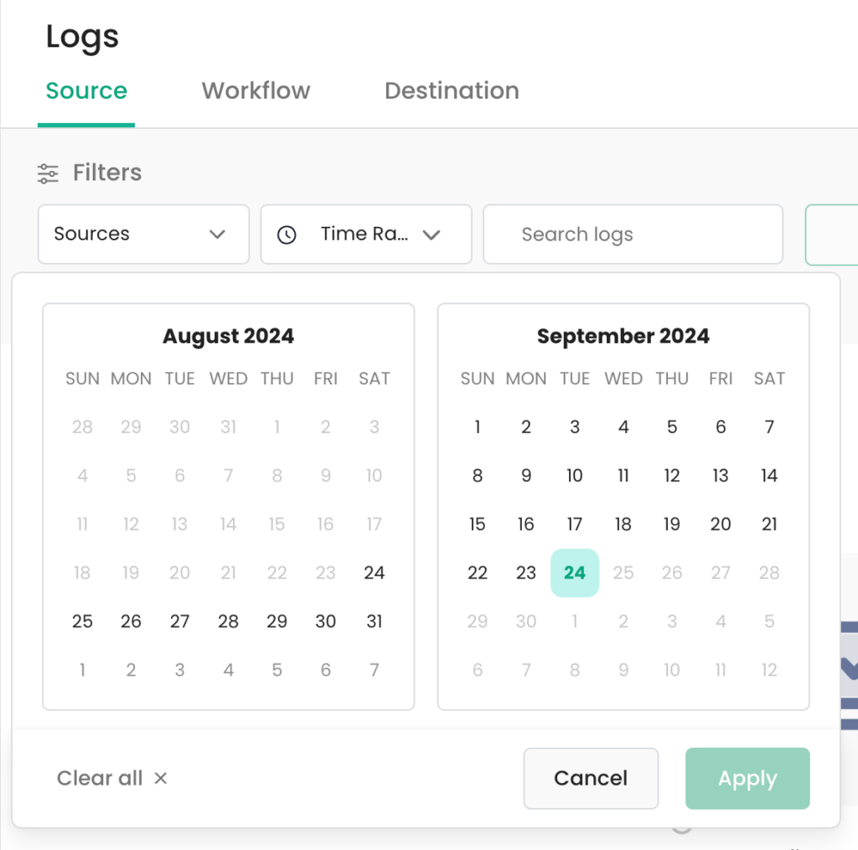
Task: Open the Sources combo box
Action: pyautogui.click(x=143, y=234)
